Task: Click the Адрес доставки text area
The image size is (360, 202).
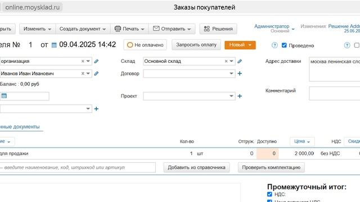Action: point(335,69)
